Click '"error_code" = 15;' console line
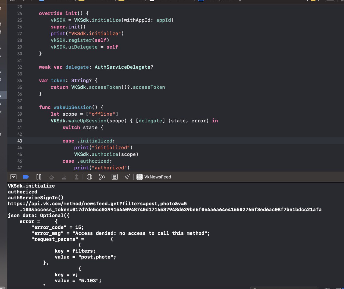The height and width of the screenshot is (289, 344). click(58, 227)
